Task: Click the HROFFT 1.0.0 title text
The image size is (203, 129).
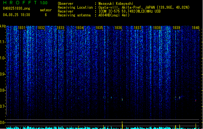Action: [25, 3]
